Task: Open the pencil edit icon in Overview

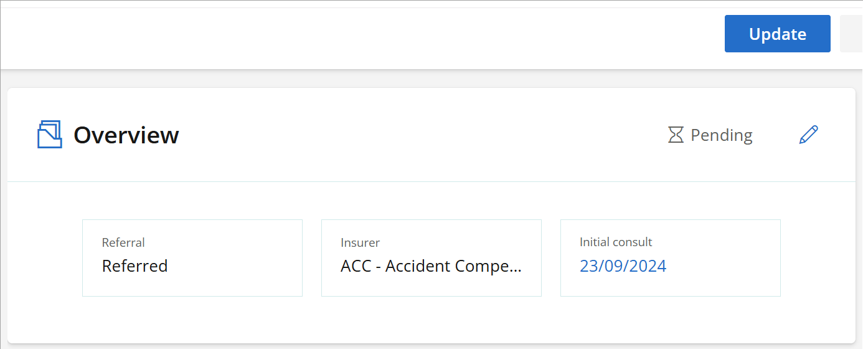Action: pyautogui.click(x=808, y=135)
